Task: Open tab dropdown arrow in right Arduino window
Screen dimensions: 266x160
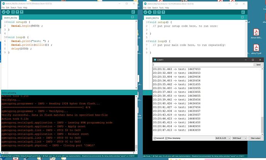Action: [242, 17]
